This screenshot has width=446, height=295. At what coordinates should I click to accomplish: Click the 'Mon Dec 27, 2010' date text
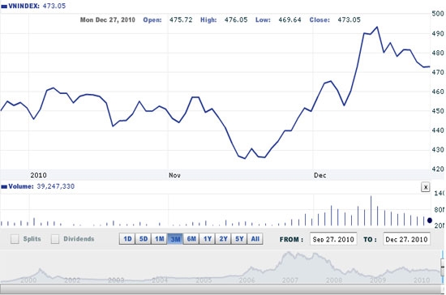click(x=108, y=20)
